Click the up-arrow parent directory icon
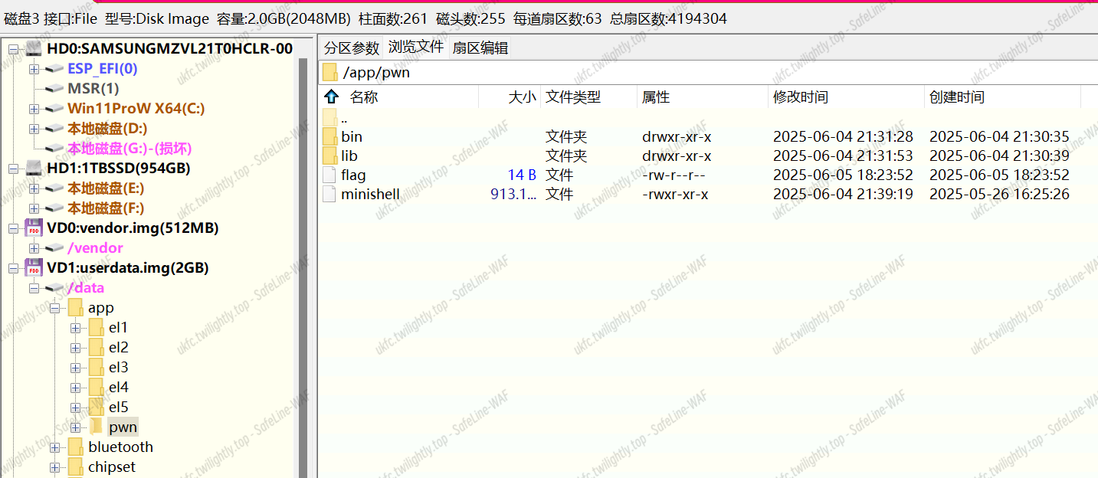The image size is (1098, 478). pyautogui.click(x=331, y=97)
